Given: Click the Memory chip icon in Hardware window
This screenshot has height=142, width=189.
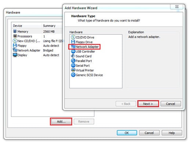Looking at the screenshot, I should click(x=15, y=31).
